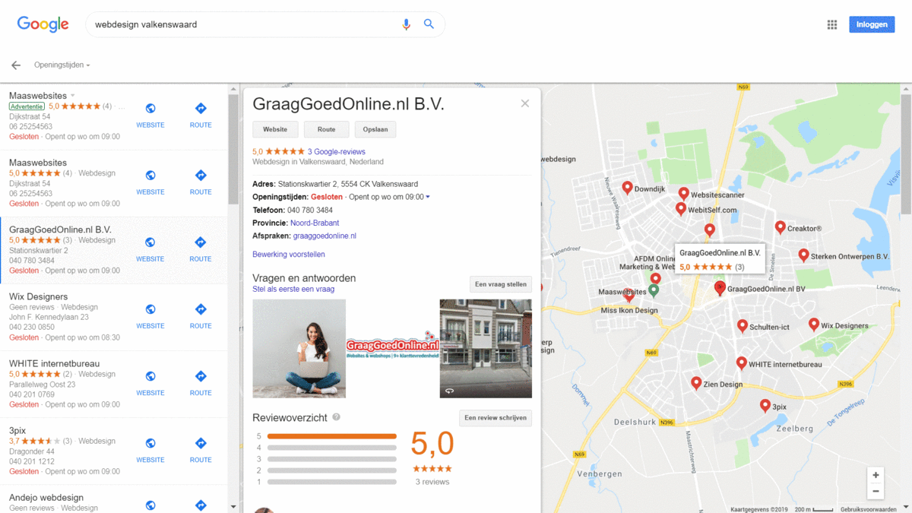Open the Openingstijden filter menu
Screen dimensions: 912x513
pos(61,65)
